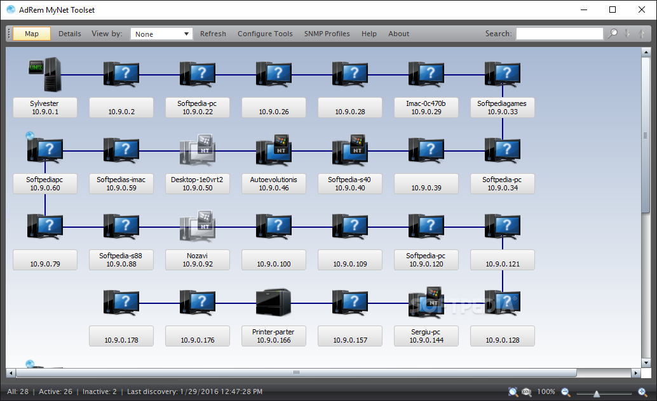The height and width of the screenshot is (401, 657).
Task: Click the Autoevolutionis 10.9.0.46 label
Action: tap(274, 184)
